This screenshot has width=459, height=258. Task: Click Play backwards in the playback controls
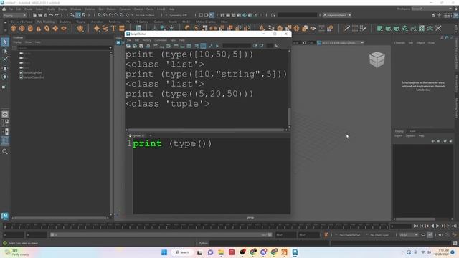click(x=432, y=226)
